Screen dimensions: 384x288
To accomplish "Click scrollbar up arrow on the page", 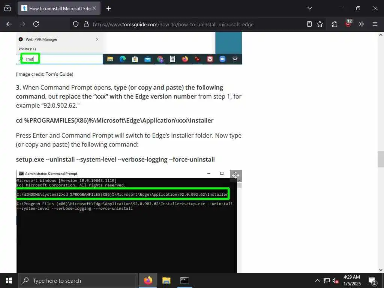I will (x=381, y=35).
